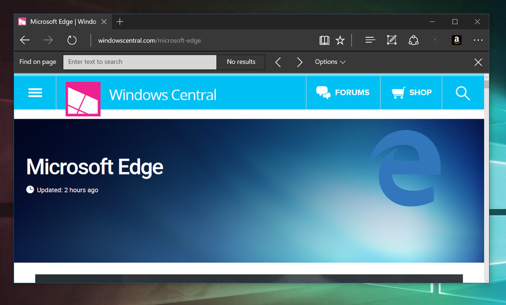Click the Share icon in toolbar
This screenshot has width=506, height=305.
[413, 40]
